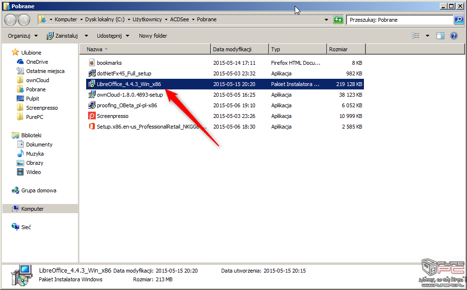Change view with the view mode icon
Viewport: 467px width, 290px height.
click(416, 36)
